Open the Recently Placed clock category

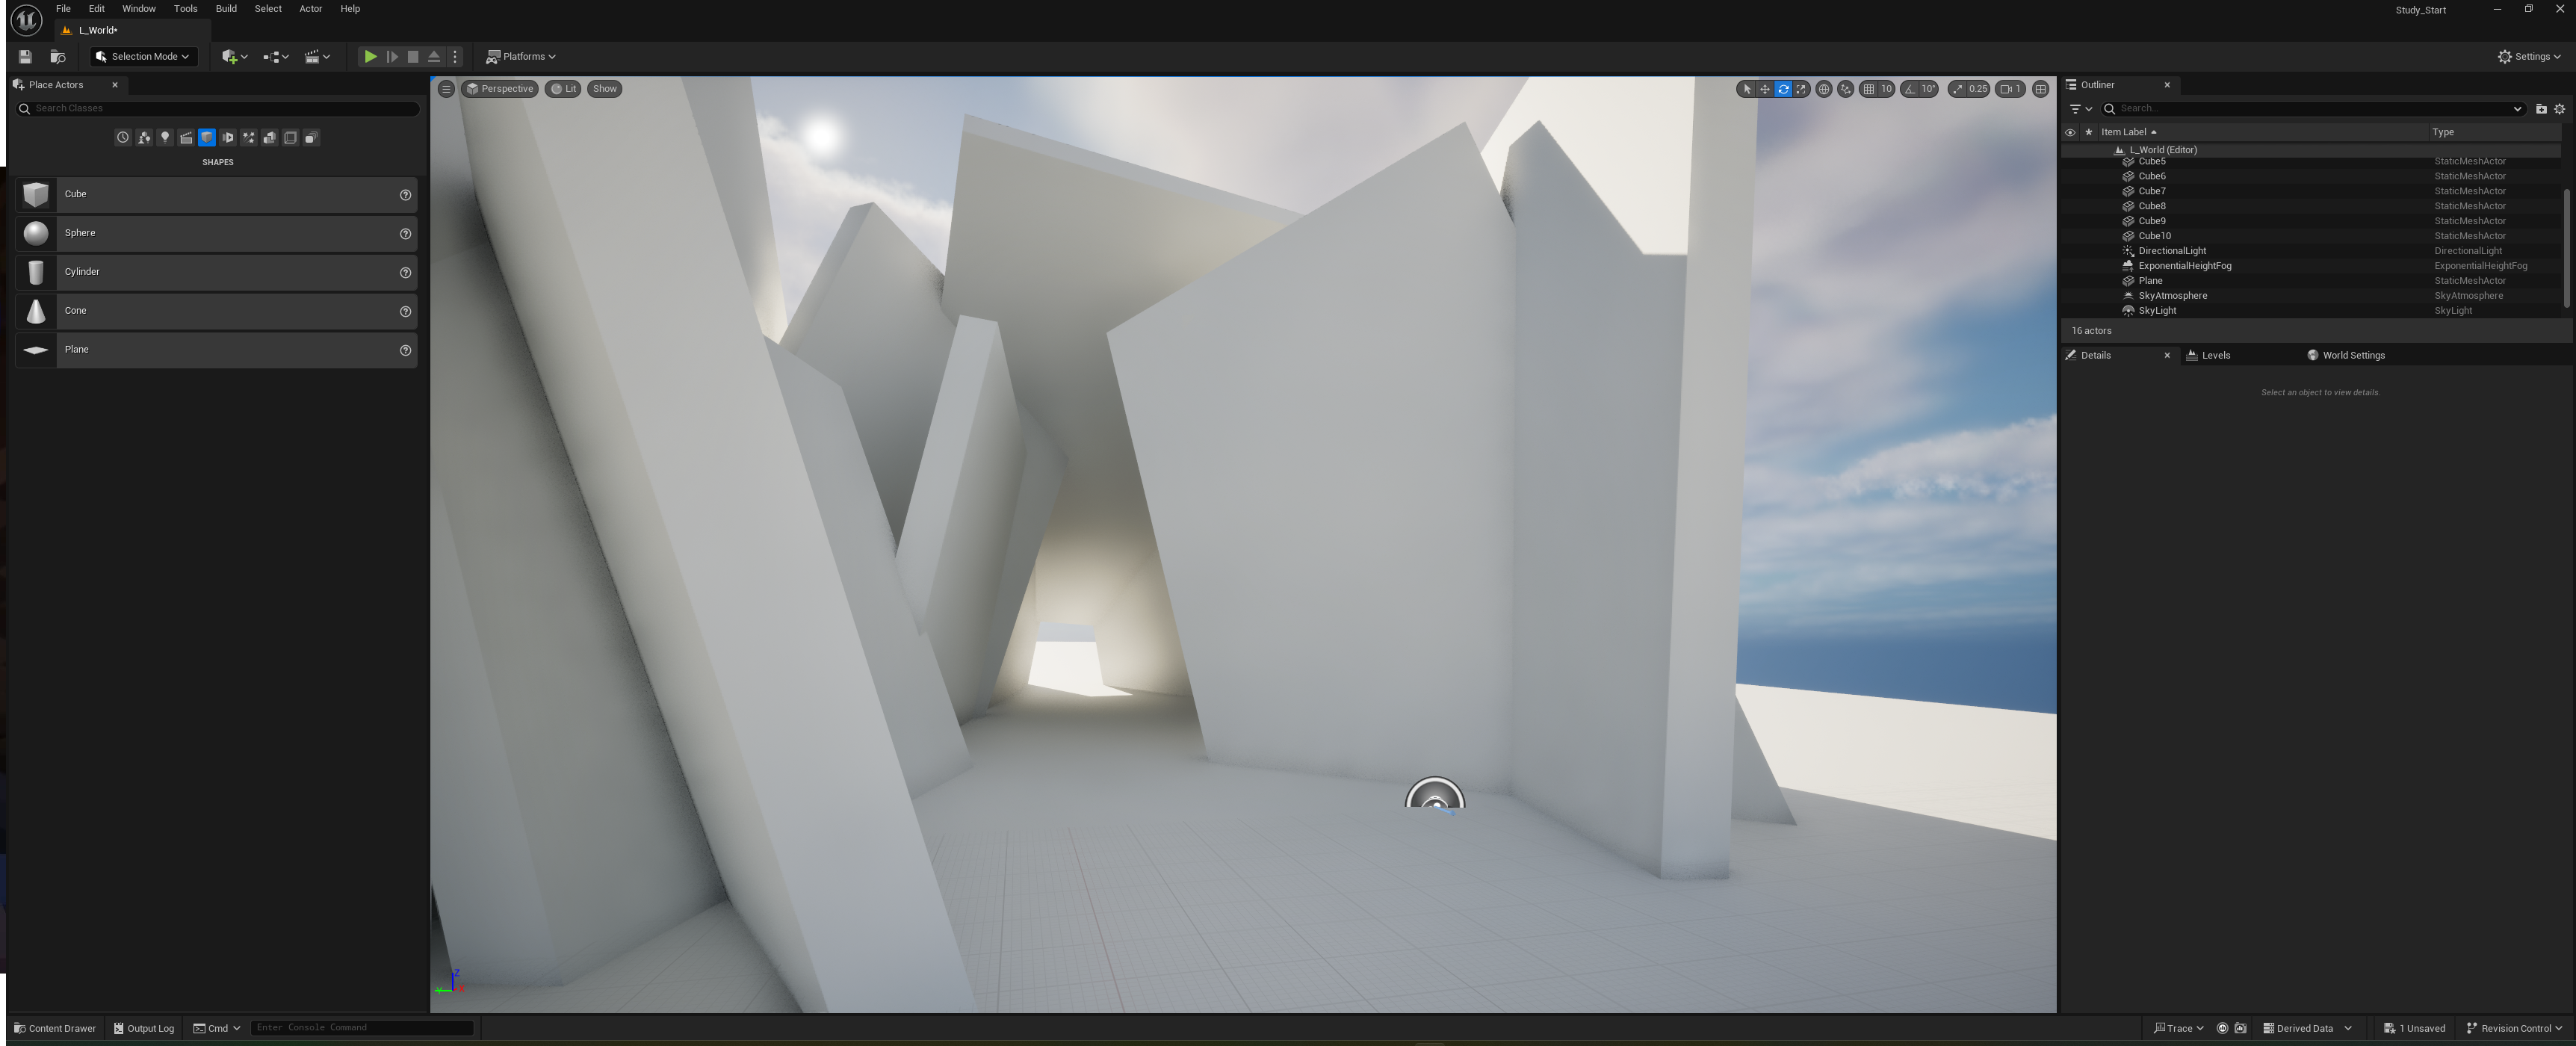123,138
